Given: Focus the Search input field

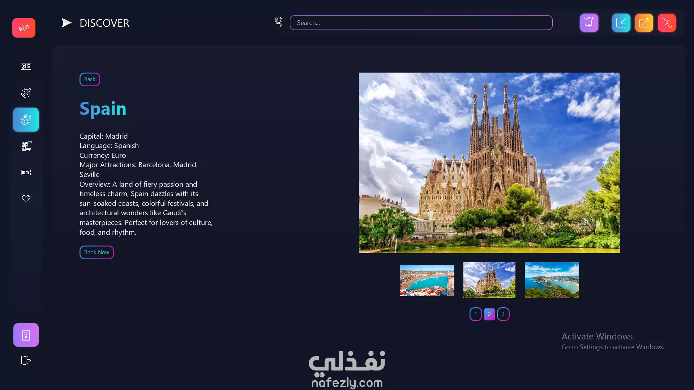Looking at the screenshot, I should coord(421,23).
